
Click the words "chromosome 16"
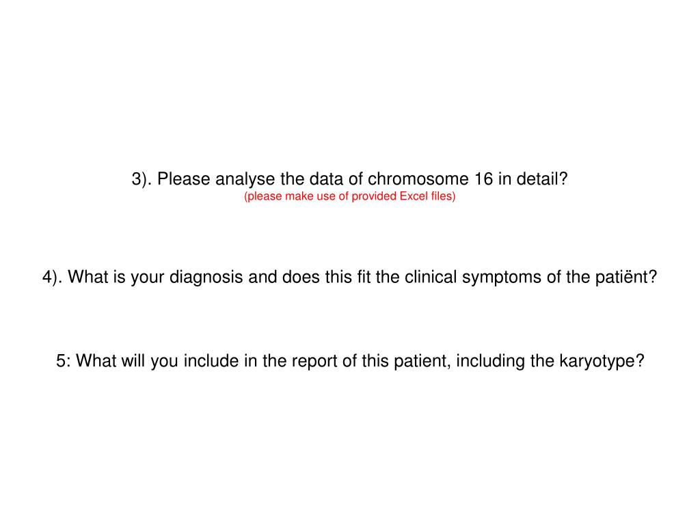tap(431, 180)
